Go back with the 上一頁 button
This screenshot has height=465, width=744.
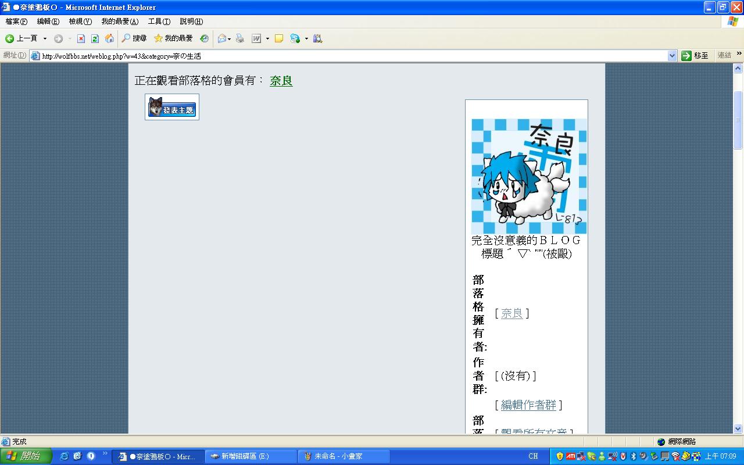pyautogui.click(x=22, y=38)
